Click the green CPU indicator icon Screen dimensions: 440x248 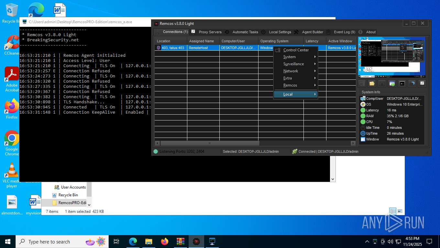click(x=363, y=122)
